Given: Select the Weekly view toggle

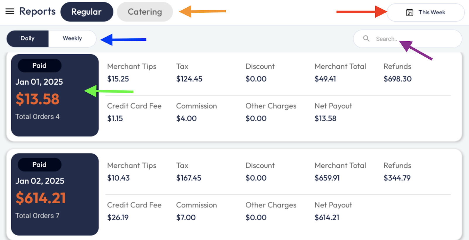Looking at the screenshot, I should (72, 38).
